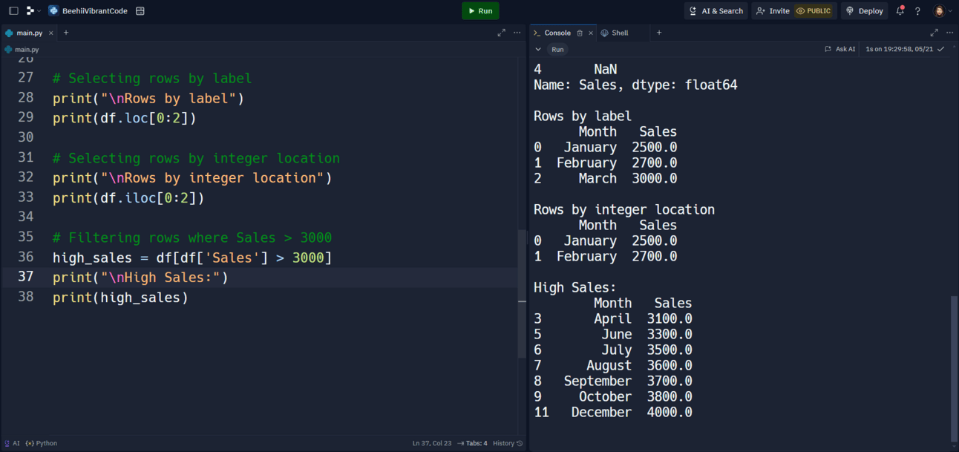The width and height of the screenshot is (959, 452).
Task: Click the August 3600.0 console row
Action: point(613,365)
